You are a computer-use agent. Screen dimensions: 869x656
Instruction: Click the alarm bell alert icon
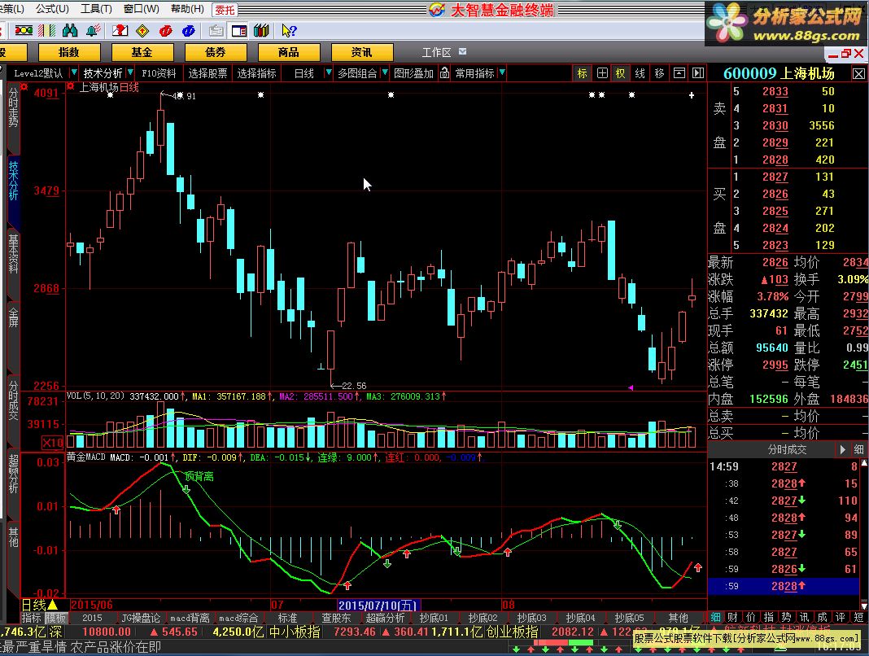pos(93,30)
